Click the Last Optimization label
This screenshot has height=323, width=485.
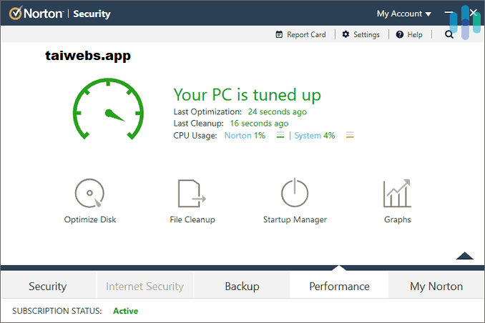click(207, 111)
